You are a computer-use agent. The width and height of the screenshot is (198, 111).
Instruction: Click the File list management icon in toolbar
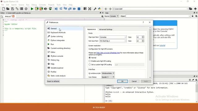(22, 9)
